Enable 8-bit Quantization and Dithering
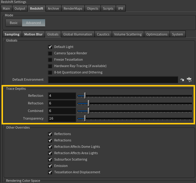 click(50, 73)
